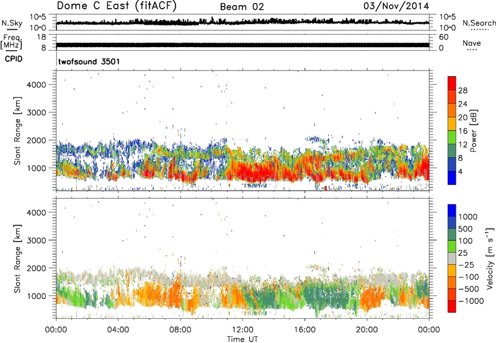The height and width of the screenshot is (343, 496).
Task: Click the date '03/Nov/2014'
Action: click(396, 6)
